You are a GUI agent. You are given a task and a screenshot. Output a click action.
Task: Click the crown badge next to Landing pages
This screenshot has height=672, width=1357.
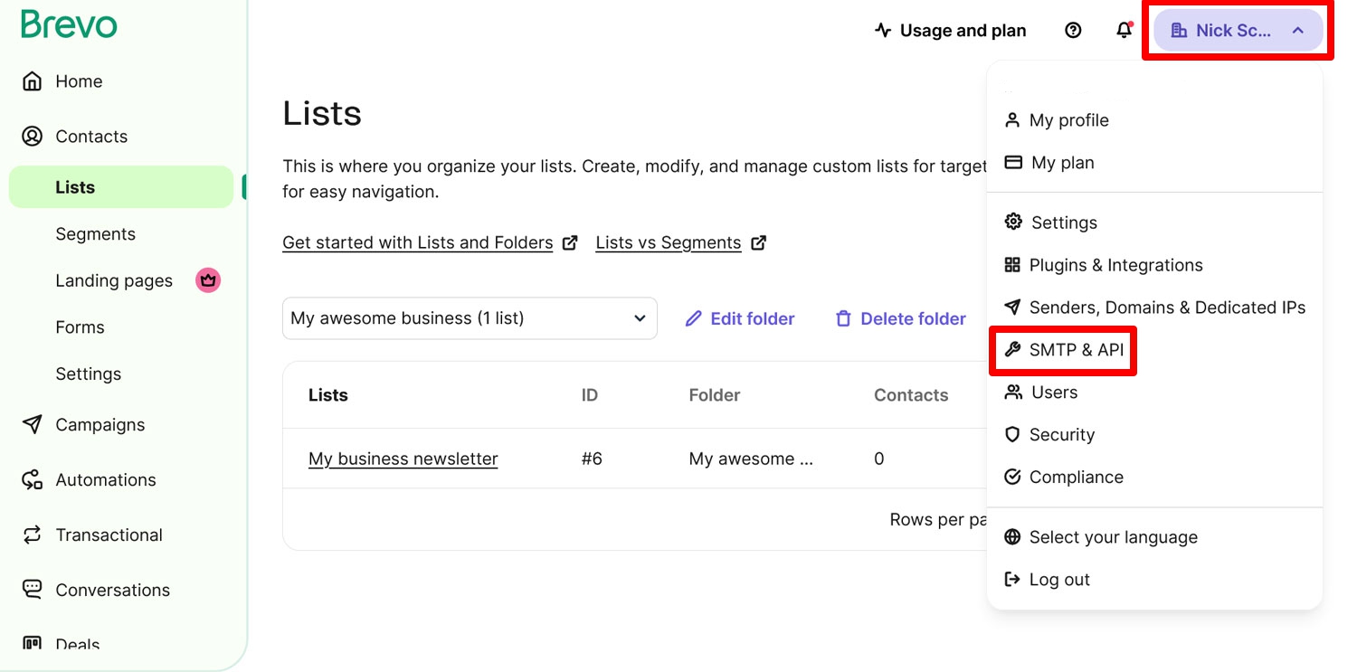pyautogui.click(x=209, y=280)
